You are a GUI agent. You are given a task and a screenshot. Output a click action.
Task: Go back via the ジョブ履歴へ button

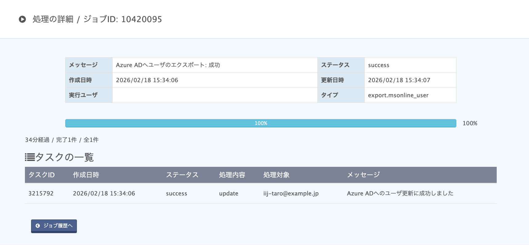pos(54,226)
